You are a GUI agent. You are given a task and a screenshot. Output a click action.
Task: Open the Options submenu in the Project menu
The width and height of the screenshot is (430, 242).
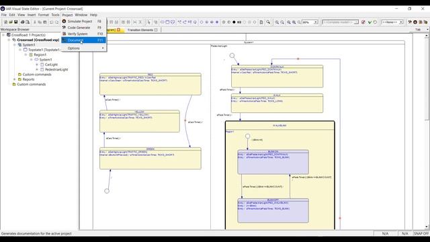[83, 48]
